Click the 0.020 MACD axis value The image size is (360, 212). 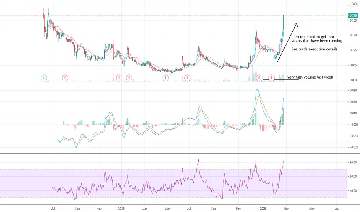(353, 102)
